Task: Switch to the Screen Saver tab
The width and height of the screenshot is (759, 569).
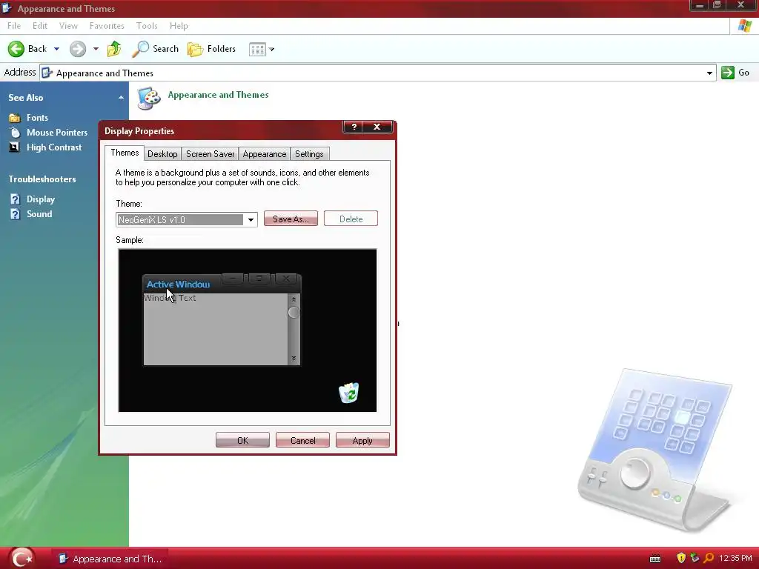Action: 210,154
